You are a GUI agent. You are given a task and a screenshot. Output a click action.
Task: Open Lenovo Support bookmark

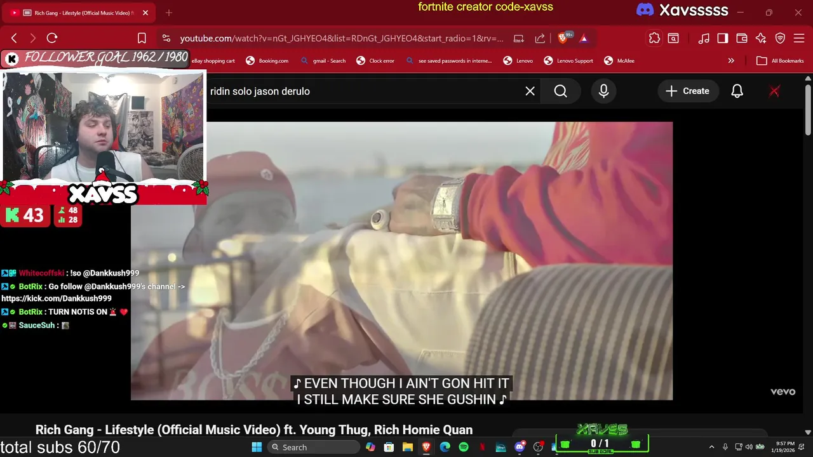[568, 61]
